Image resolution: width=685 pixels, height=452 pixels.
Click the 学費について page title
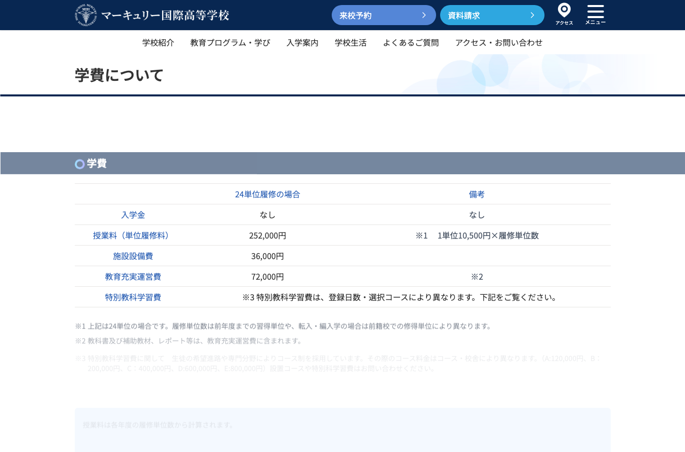pyautogui.click(x=119, y=75)
